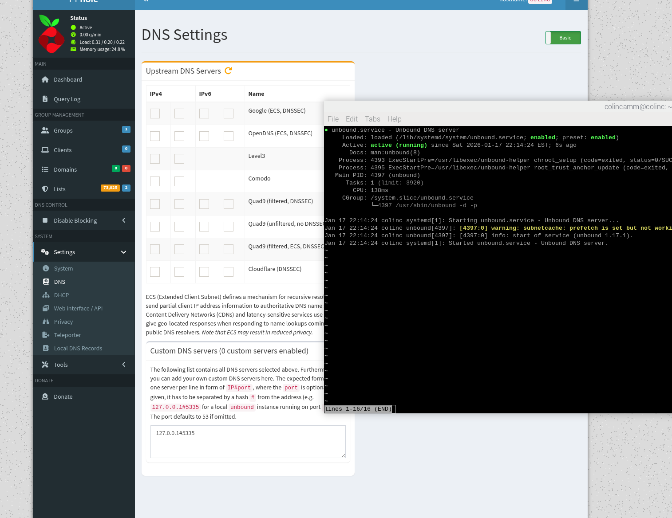The image size is (672, 518).
Task: Click the Domains list icon
Action: (x=45, y=169)
